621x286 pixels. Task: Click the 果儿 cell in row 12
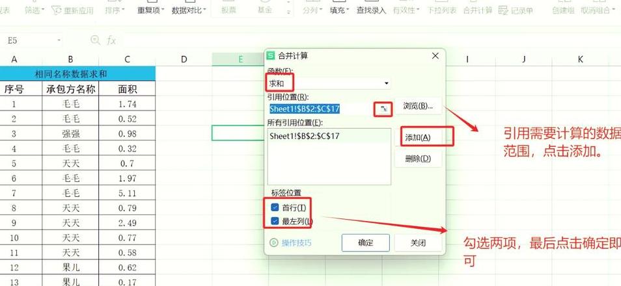tap(70, 267)
